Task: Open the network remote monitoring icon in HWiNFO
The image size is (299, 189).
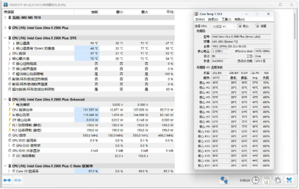Action: click(x=224, y=180)
